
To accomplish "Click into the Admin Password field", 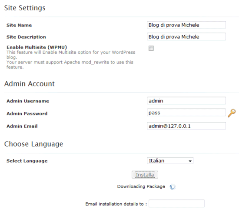I will pyautogui.click(x=186, y=112).
